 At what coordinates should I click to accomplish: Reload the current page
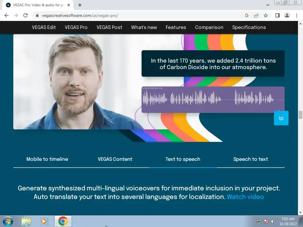point(25,15)
